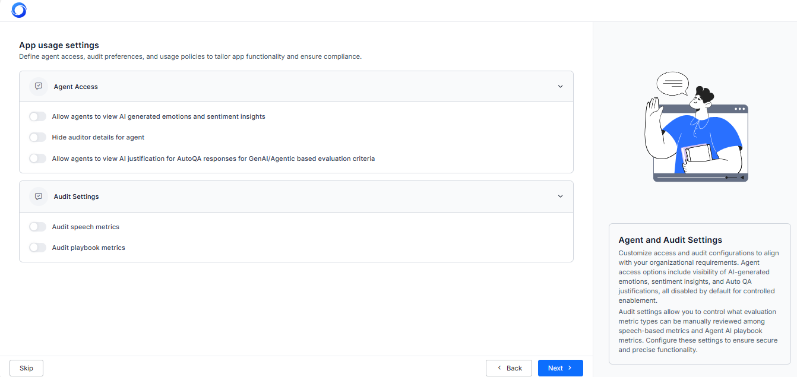The height and width of the screenshot is (377, 797).
Task: Click the right arrow icon in Next button
Action: [570, 368]
